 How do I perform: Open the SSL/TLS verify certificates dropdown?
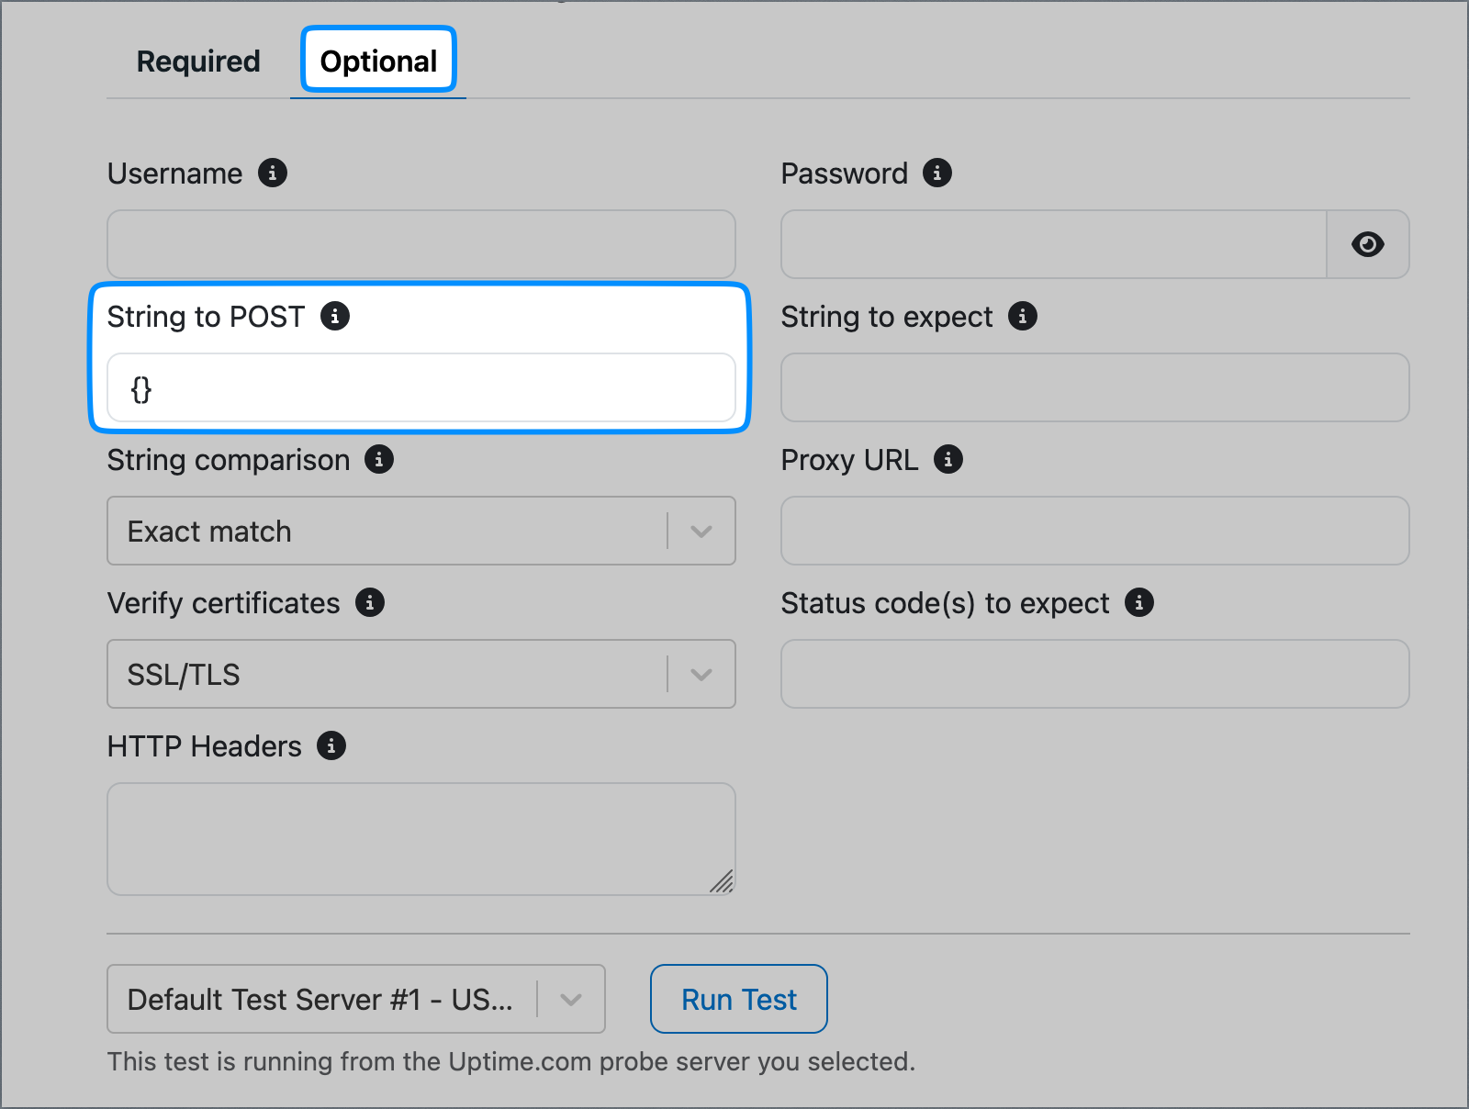click(x=421, y=674)
